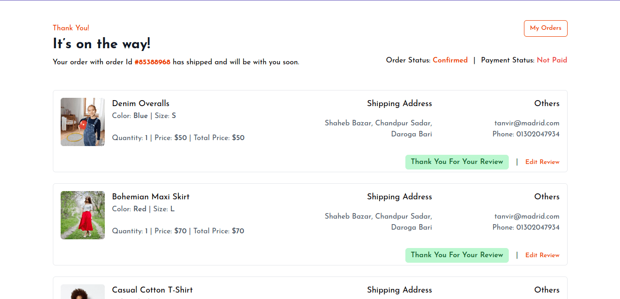Open the Denim Overalls product thumbnail
This screenshot has width=620, height=299.
83,122
